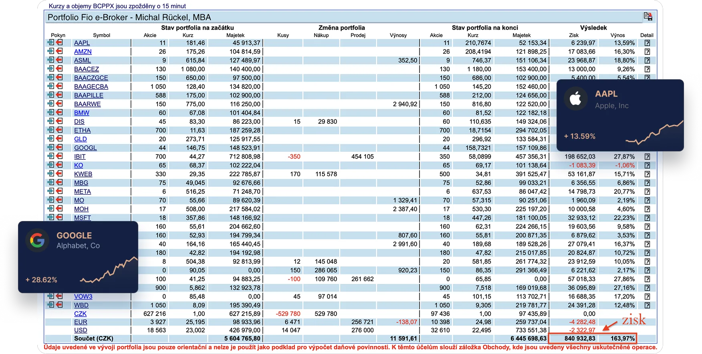Select total yield value 163,97%

point(623,338)
